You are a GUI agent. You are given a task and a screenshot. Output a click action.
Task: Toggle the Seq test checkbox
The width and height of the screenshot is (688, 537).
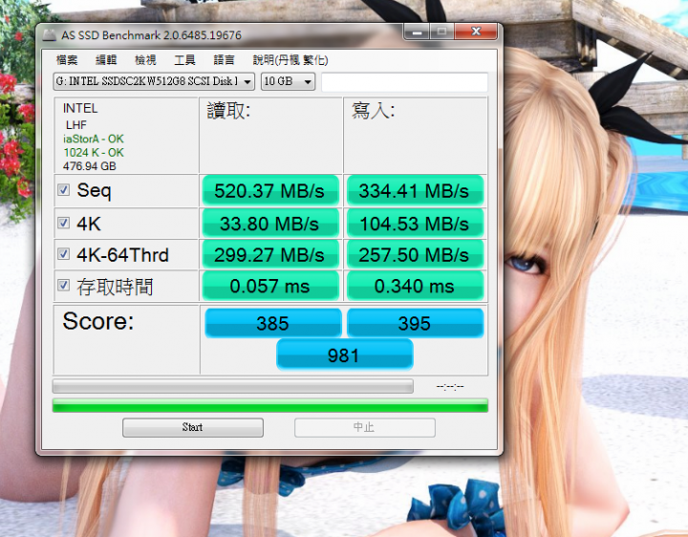[x=64, y=189]
